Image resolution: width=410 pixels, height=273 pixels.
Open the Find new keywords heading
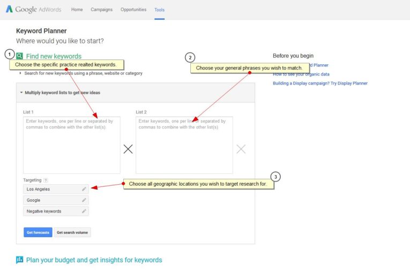[x=54, y=56]
